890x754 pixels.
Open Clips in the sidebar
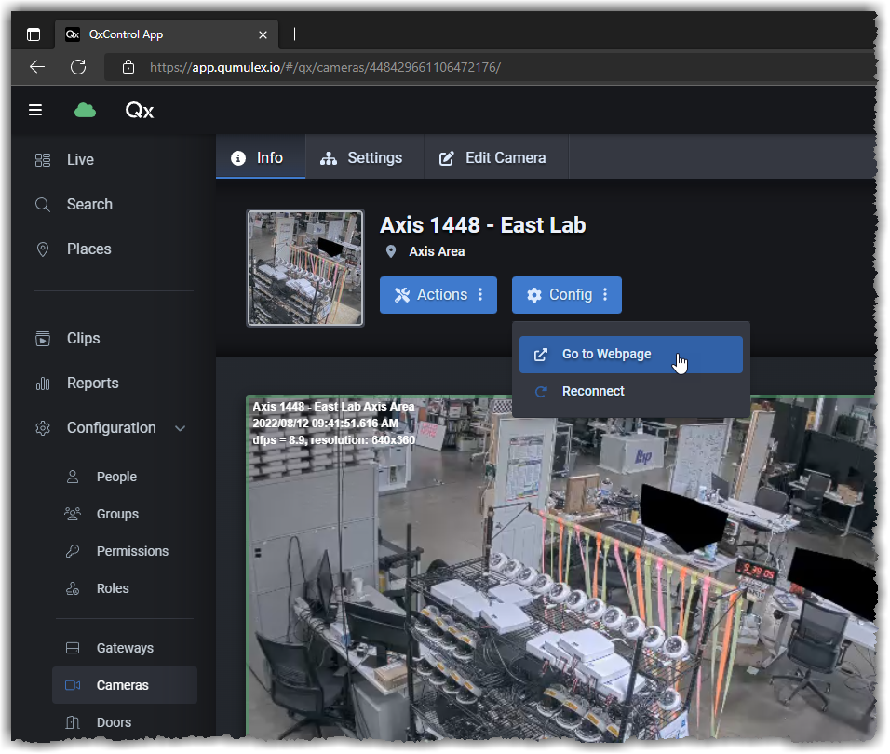[x=84, y=339]
